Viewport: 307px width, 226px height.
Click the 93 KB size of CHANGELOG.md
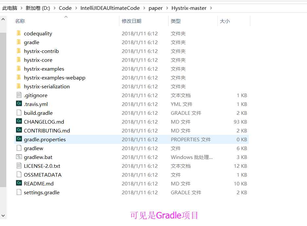[x=240, y=122]
